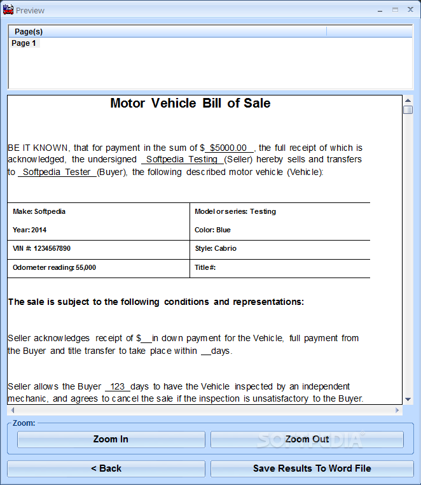Click the vertical scrollbar down arrow

point(408,399)
